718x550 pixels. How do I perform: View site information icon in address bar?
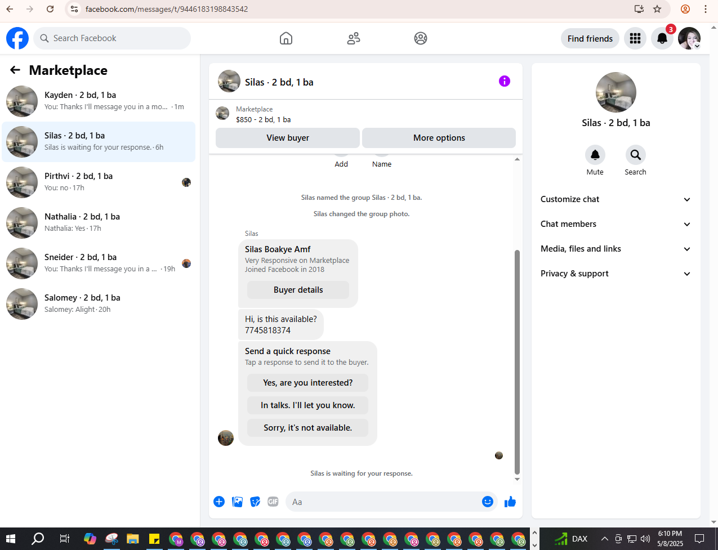pyautogui.click(x=74, y=9)
